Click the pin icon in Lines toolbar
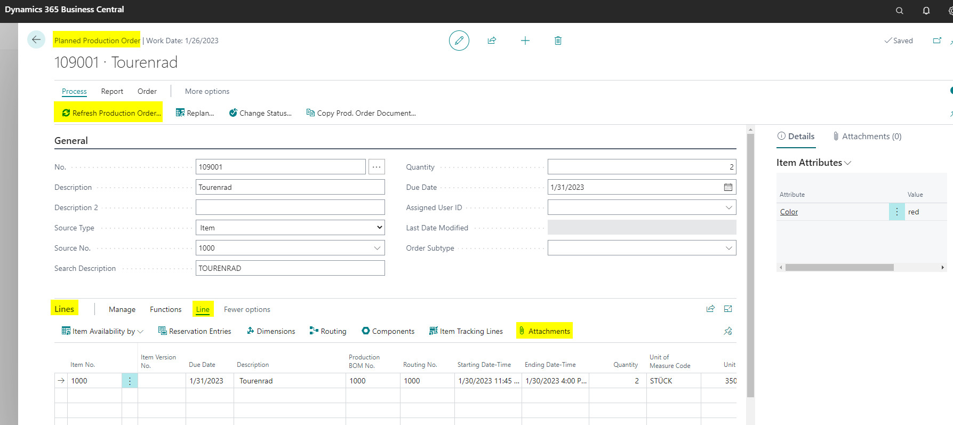Screen dimensions: 953x425 (x=728, y=331)
